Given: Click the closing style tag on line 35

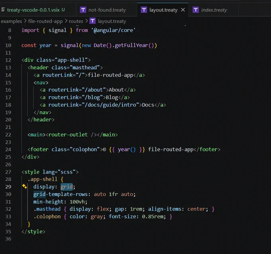Looking at the screenshot, I should click(33, 231).
